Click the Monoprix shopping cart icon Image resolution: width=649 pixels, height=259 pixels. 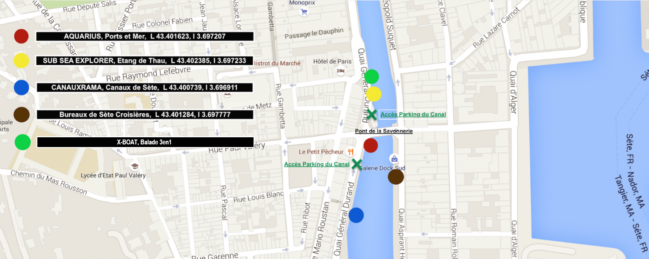(304, 12)
